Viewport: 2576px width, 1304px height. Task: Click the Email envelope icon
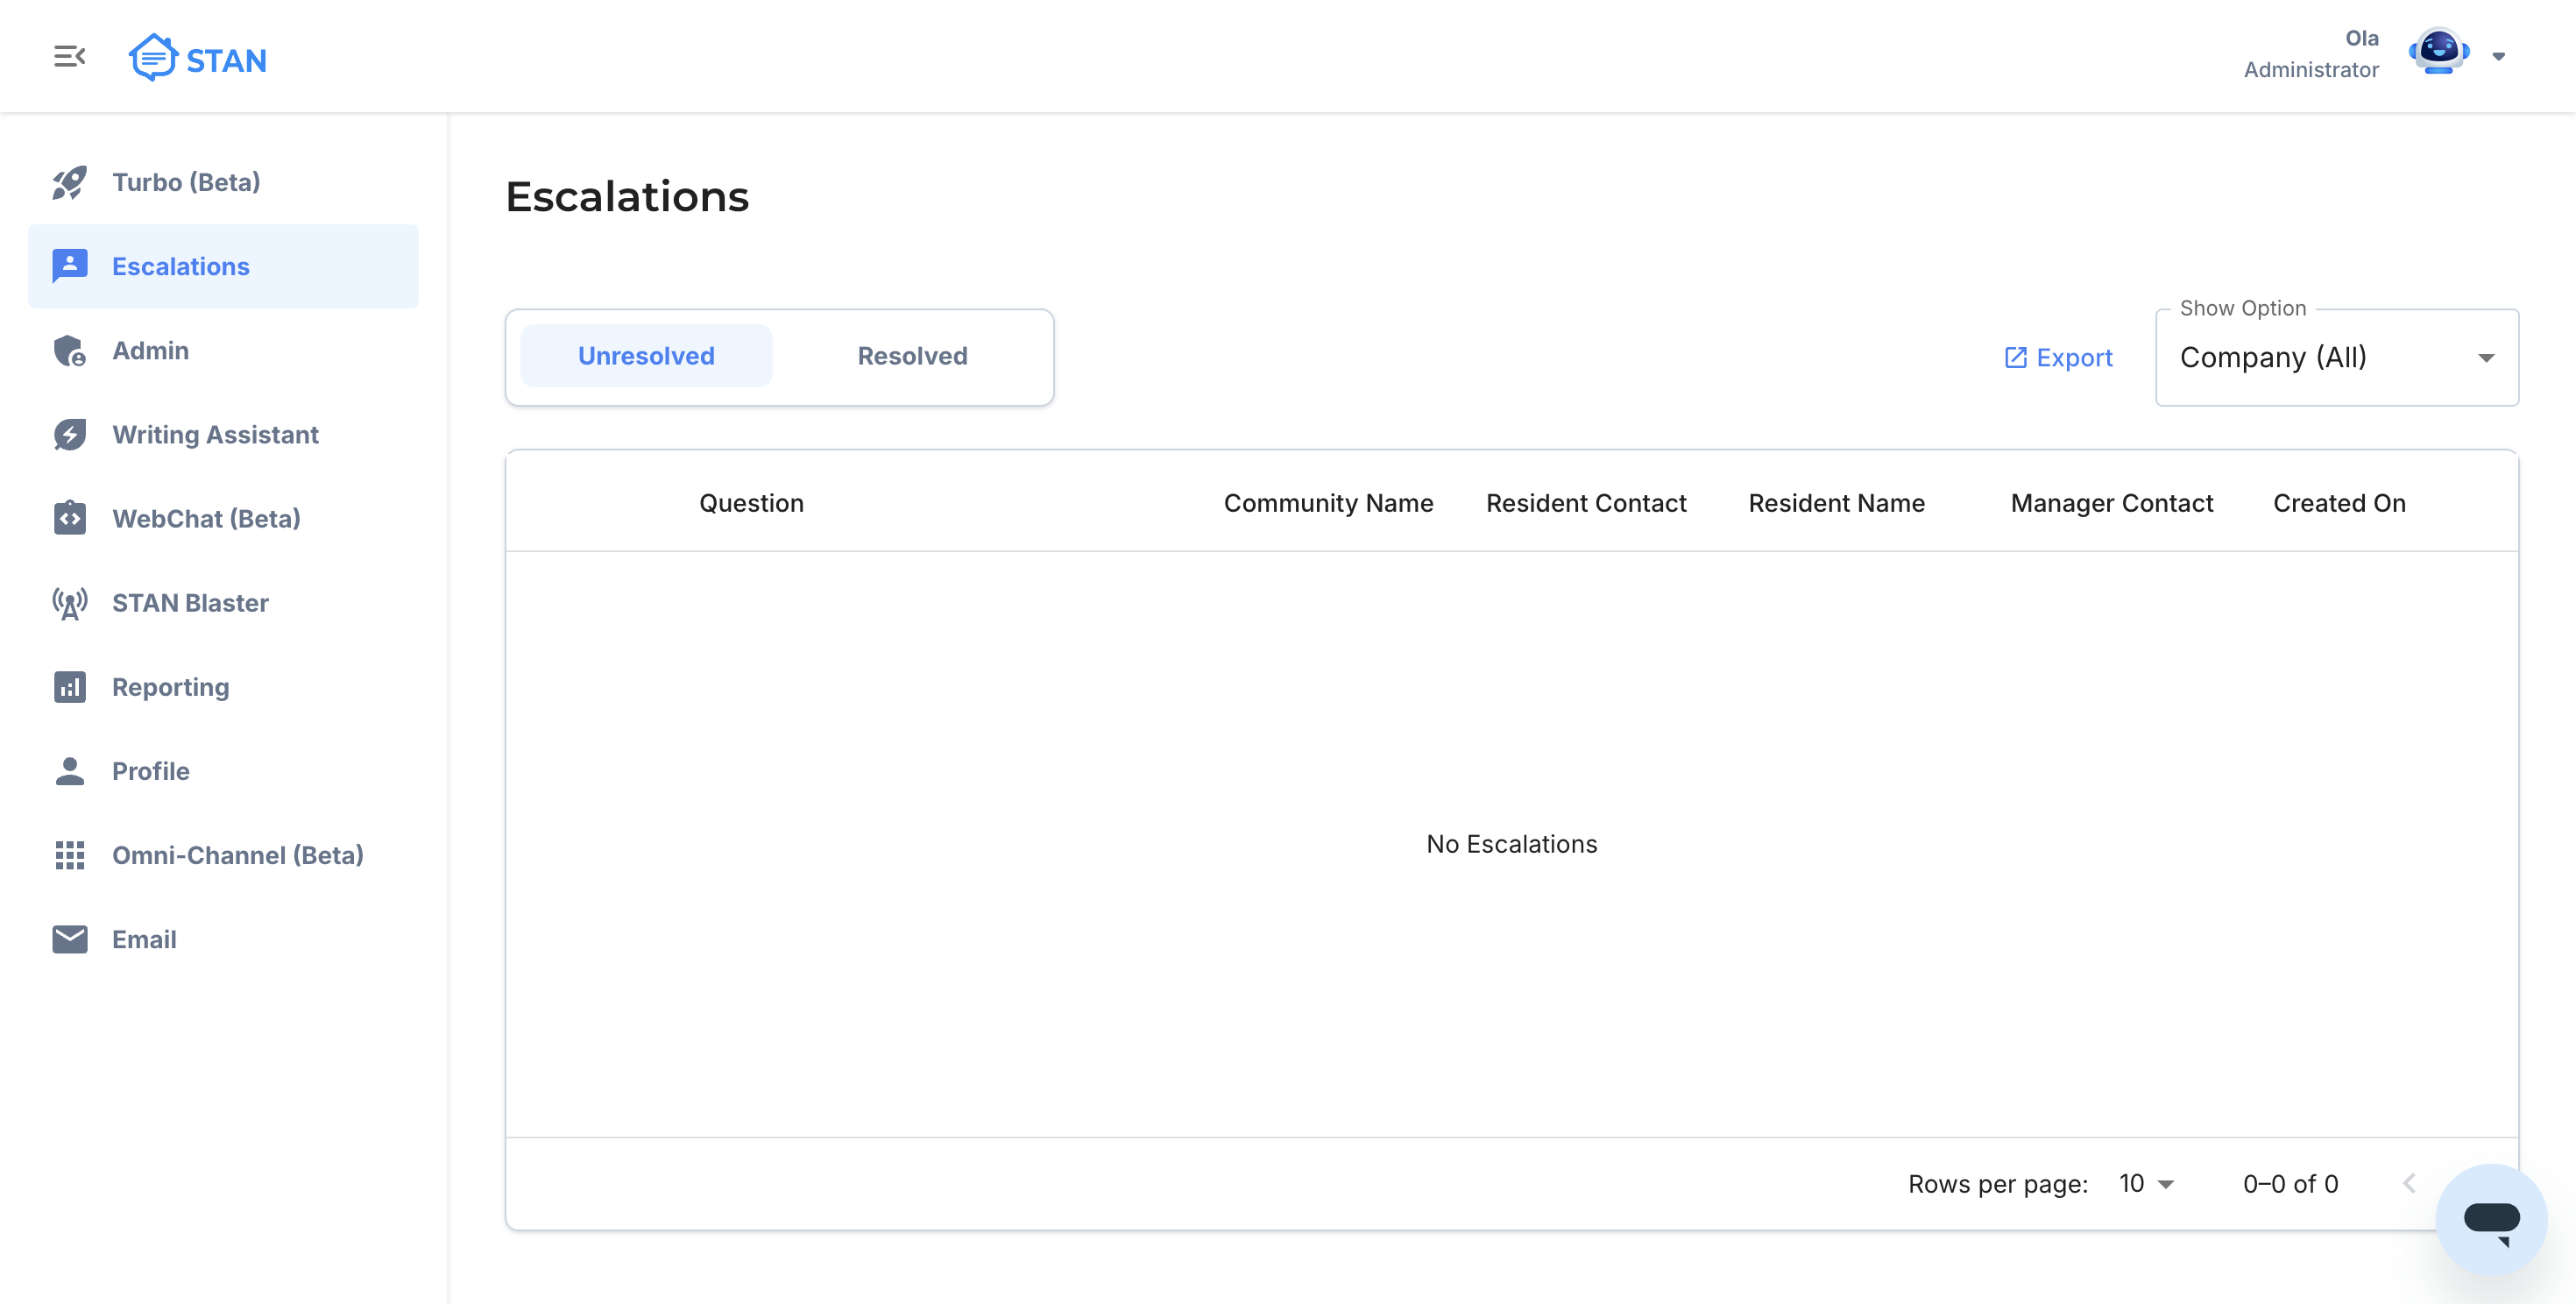click(69, 939)
